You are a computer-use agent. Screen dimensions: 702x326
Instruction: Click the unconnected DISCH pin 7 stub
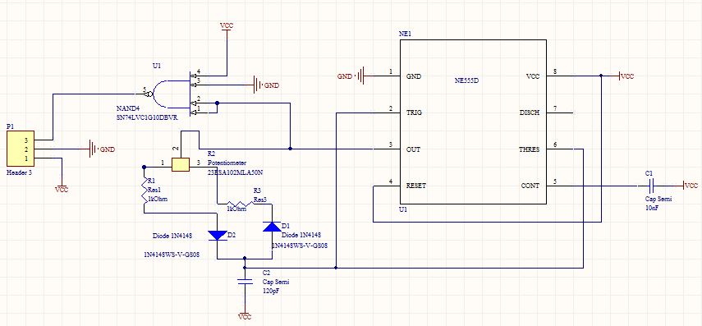(560, 112)
